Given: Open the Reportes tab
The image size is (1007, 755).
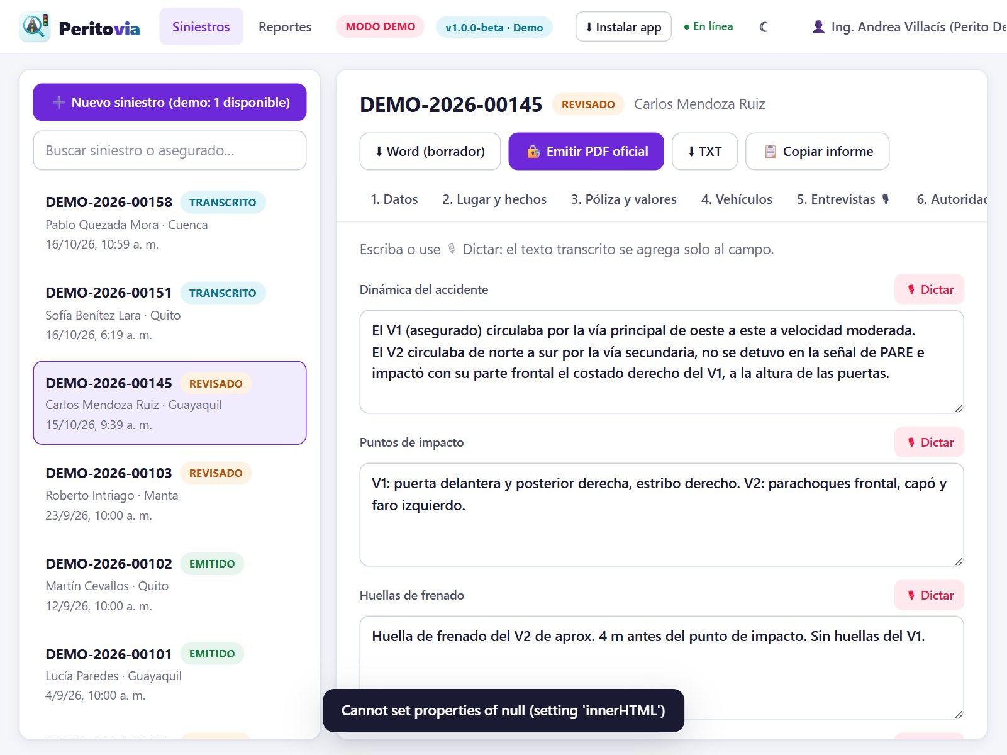Looking at the screenshot, I should point(285,26).
